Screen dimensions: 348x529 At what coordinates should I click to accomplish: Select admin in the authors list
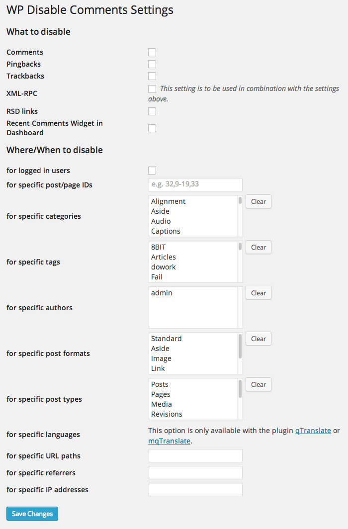point(162,293)
